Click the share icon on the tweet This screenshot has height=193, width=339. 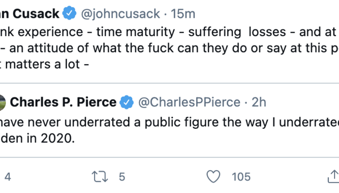(x=333, y=177)
